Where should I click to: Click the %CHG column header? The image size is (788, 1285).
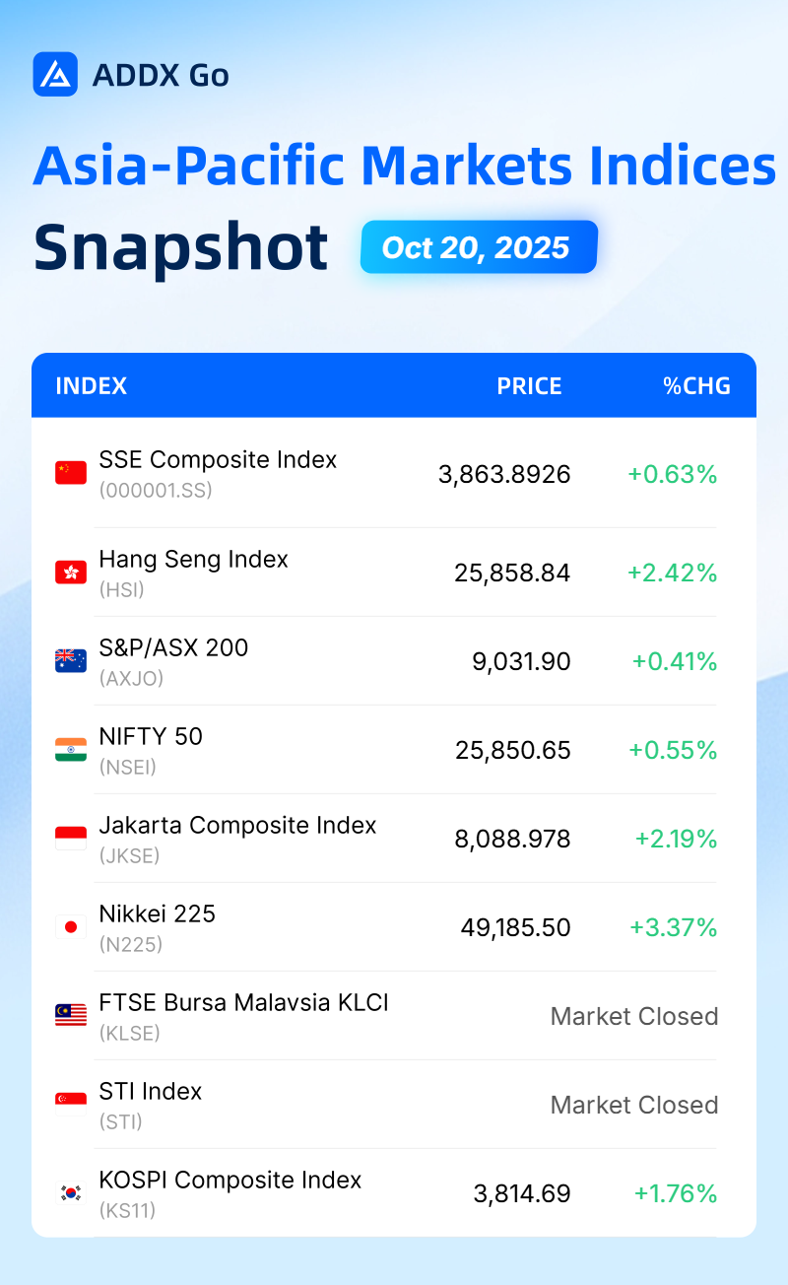pyautogui.click(x=697, y=385)
